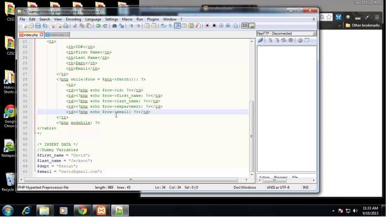The image size is (386, 217).
Task: Click the editor's vertical scrollbar thumb
Action: click(252, 136)
